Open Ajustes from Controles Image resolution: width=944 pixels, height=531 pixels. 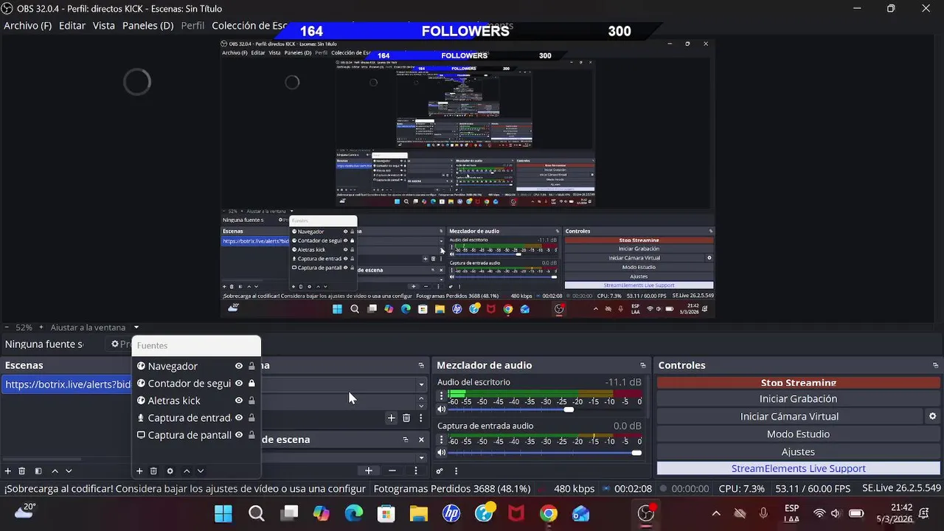pos(798,451)
